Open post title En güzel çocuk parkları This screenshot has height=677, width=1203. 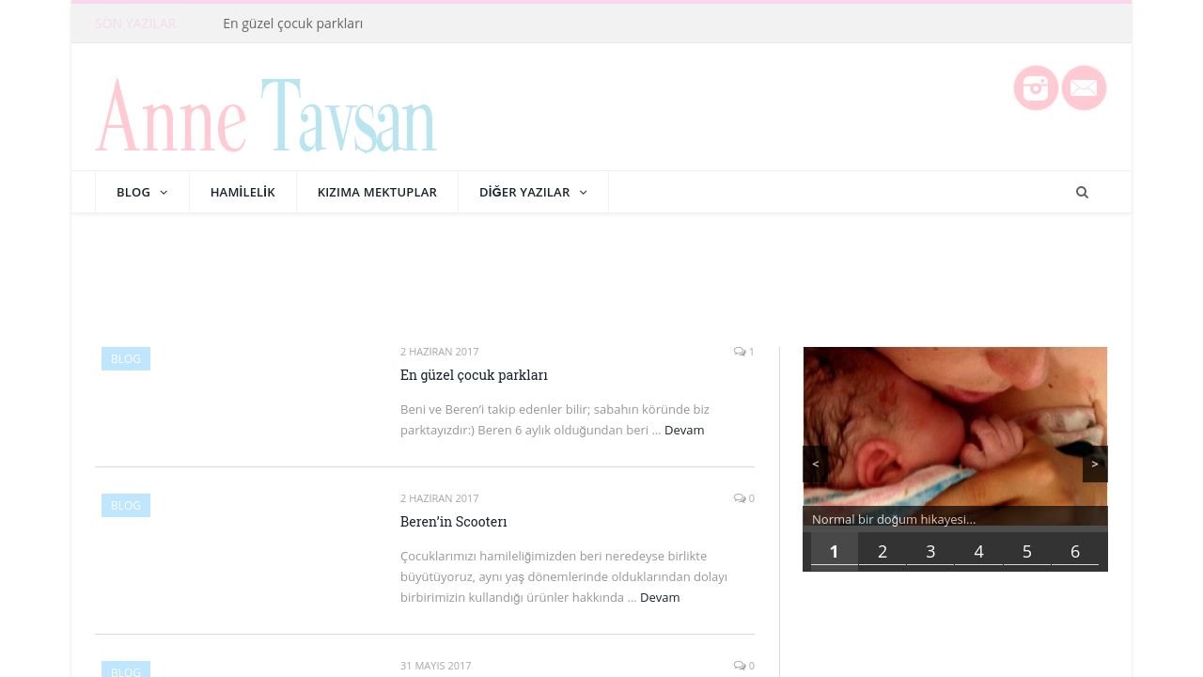474,375
